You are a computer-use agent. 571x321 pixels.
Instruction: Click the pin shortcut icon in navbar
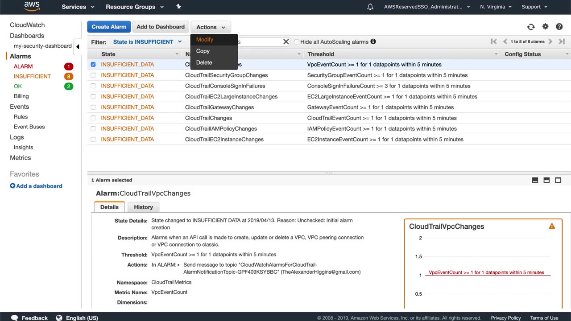(178, 7)
